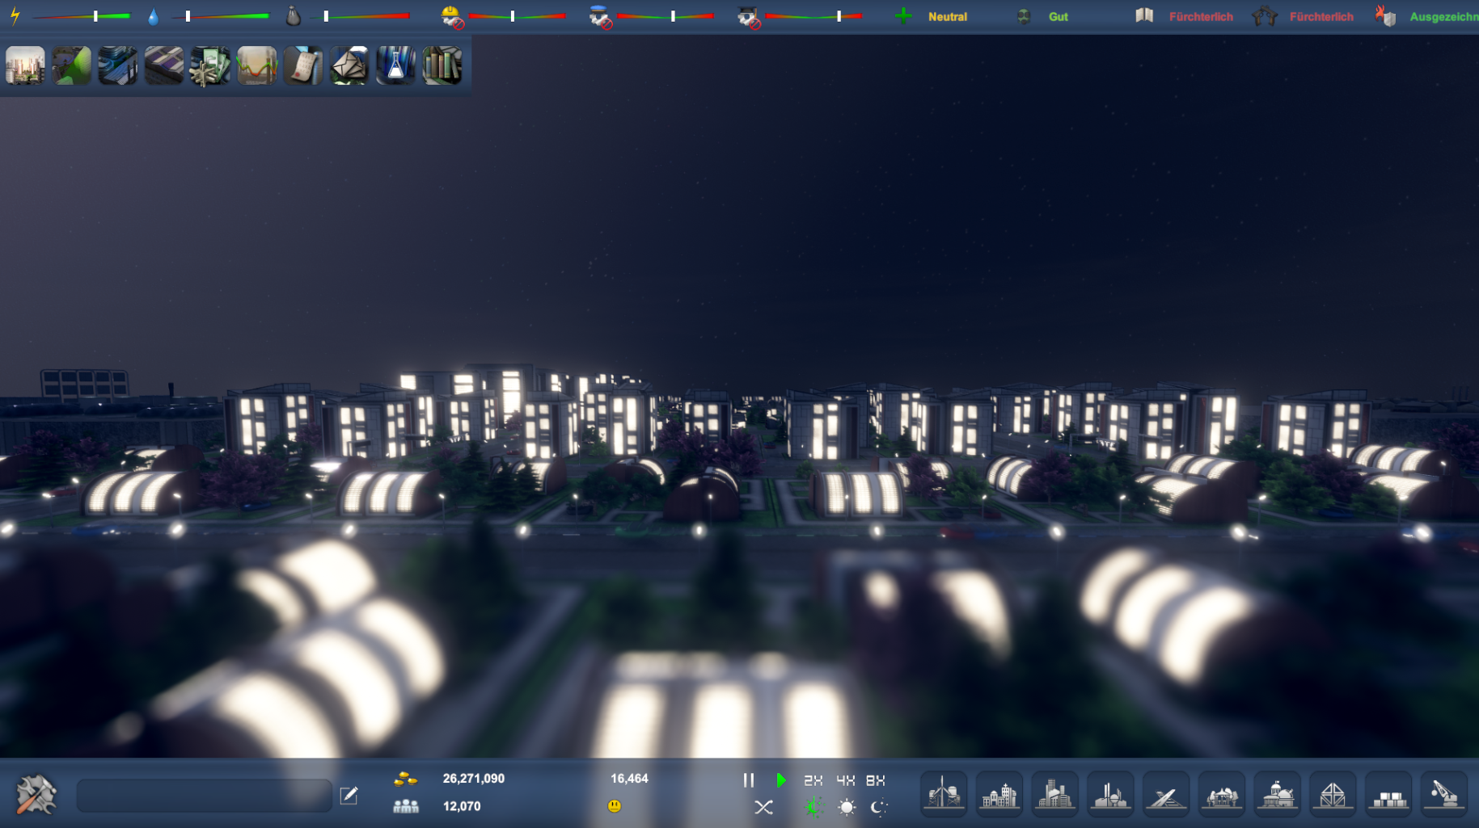The height and width of the screenshot is (828, 1479).
Task: Set game speed to 4X
Action: (845, 780)
